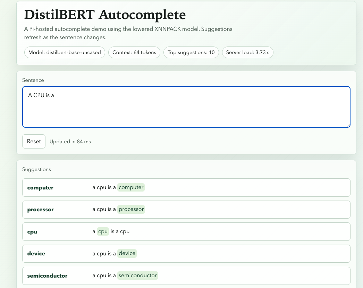This screenshot has height=288, width=363.
Task: Click the highlighted 'device' word preview
Action: click(127, 253)
